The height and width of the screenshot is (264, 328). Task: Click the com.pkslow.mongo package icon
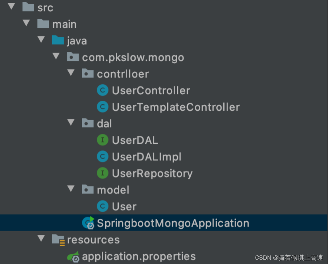coord(73,57)
